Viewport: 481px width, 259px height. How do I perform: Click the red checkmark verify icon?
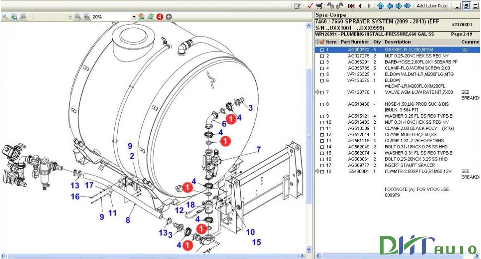tap(310, 6)
